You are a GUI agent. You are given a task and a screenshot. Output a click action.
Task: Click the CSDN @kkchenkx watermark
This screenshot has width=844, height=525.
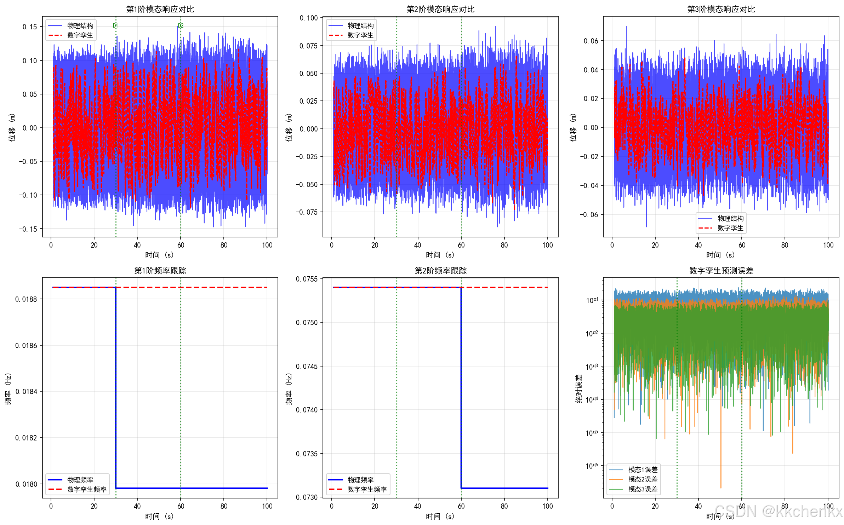[x=778, y=512]
